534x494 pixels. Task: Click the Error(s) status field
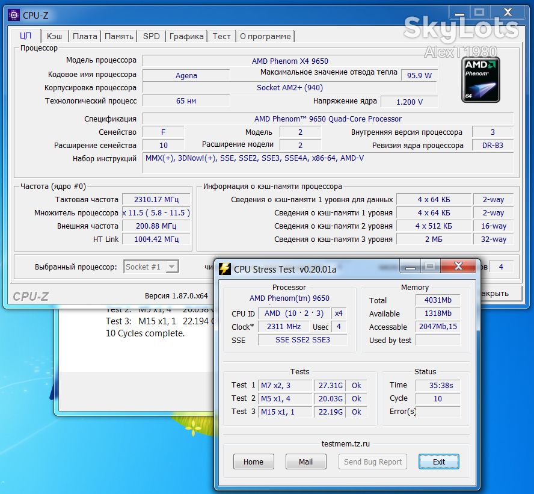pos(438,412)
